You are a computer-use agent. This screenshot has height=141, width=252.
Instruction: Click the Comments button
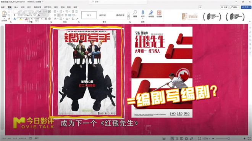(x=224, y=7)
